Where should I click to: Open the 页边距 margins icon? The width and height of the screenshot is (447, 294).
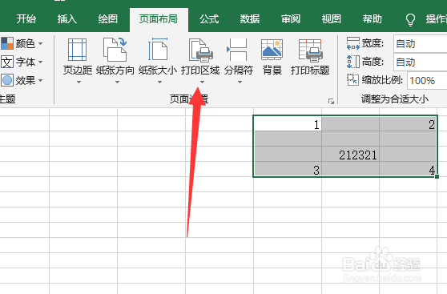[x=77, y=50]
